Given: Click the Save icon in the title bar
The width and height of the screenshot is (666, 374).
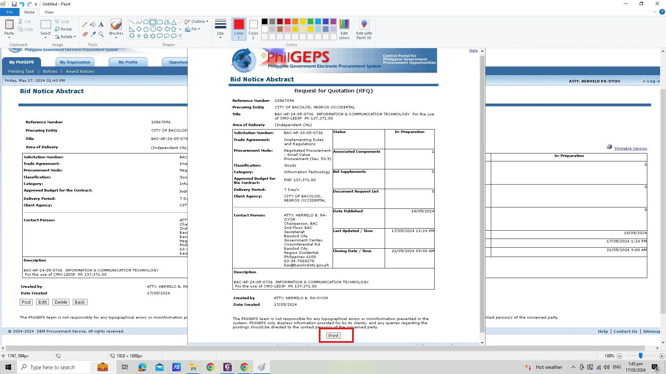Looking at the screenshot, I should [x=14, y=4].
